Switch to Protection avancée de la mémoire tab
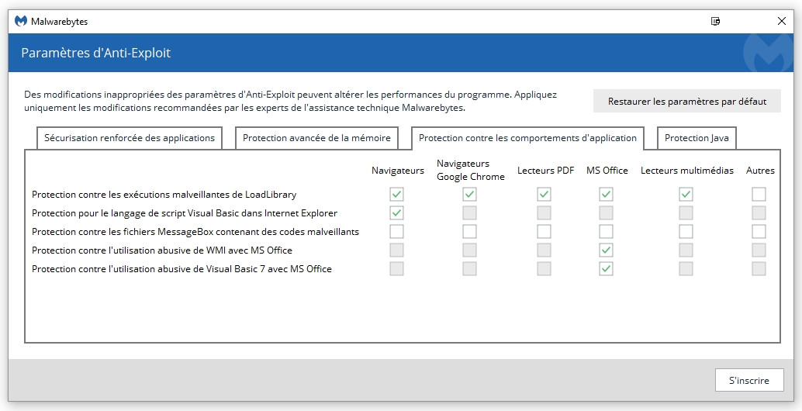The width and height of the screenshot is (802, 411). [316, 138]
